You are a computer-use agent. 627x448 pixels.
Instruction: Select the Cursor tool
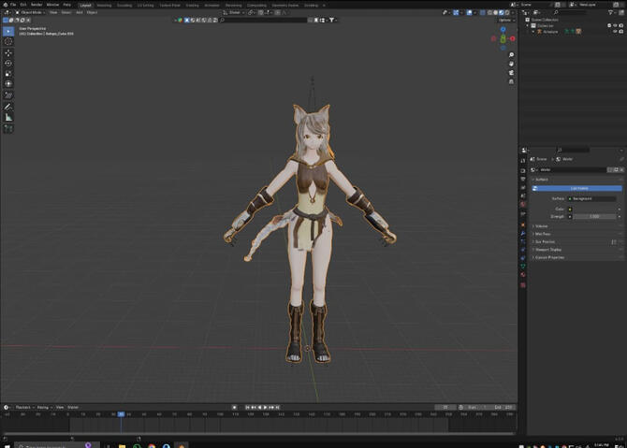(8, 41)
